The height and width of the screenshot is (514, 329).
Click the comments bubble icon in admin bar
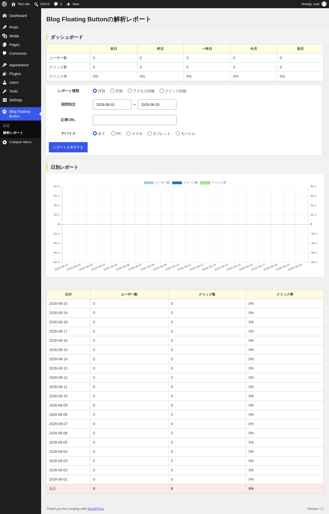pyautogui.click(x=56, y=4)
